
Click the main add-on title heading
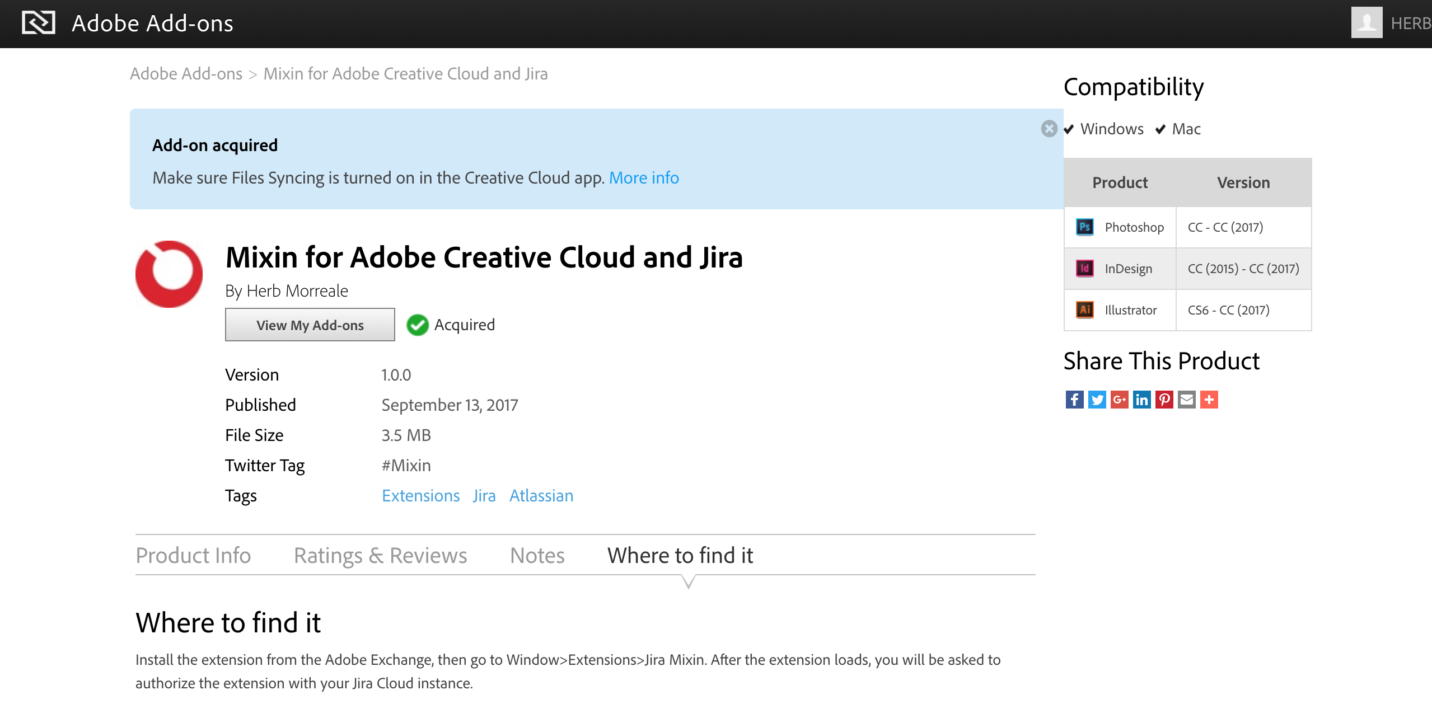click(x=484, y=257)
